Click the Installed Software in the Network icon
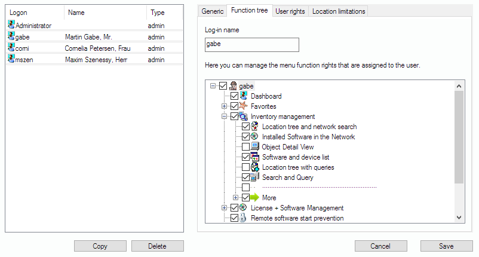The width and height of the screenshot is (479, 257). 254,137
